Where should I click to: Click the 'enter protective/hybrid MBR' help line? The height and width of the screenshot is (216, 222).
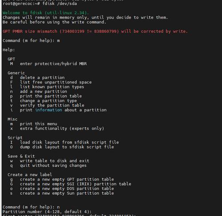pyautogui.click(x=53, y=64)
